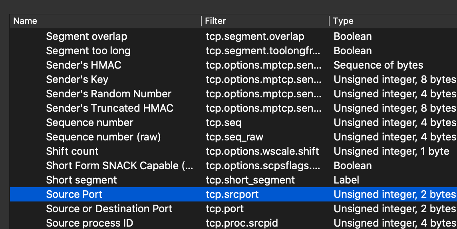
Task: Click the Sequence of bytes type cell
Action: coord(378,65)
